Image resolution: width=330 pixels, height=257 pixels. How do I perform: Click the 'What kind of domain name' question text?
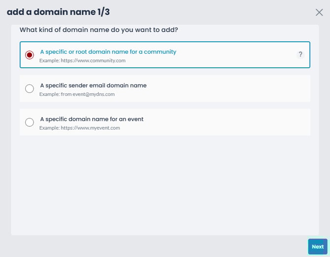click(99, 30)
